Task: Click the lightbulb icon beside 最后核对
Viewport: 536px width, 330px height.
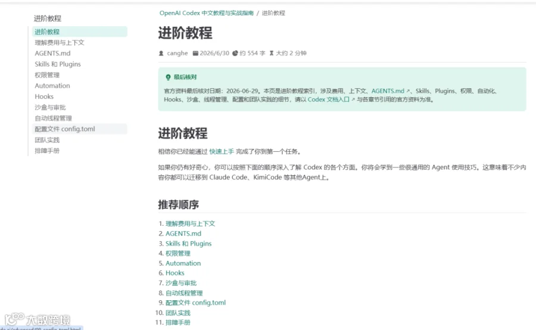Action: click(x=168, y=77)
